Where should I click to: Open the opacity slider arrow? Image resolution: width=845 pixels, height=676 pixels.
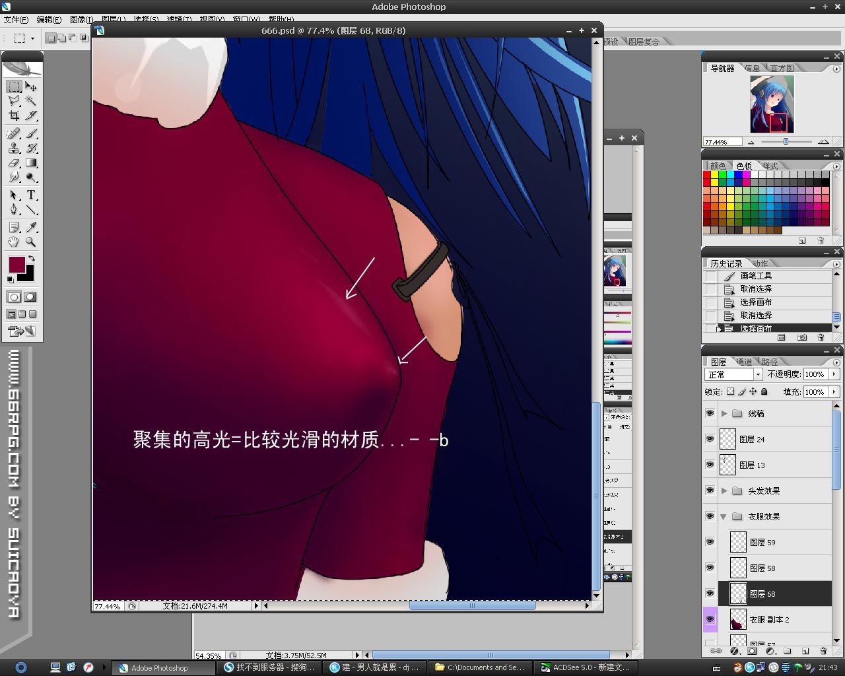834,374
